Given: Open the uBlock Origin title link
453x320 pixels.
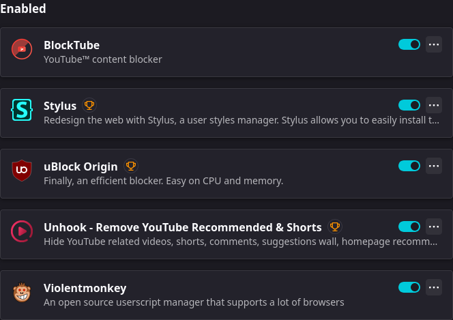Looking at the screenshot, I should pos(81,166).
